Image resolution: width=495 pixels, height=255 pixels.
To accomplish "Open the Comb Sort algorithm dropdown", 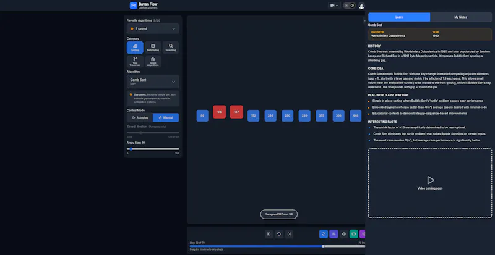I will tap(153, 82).
